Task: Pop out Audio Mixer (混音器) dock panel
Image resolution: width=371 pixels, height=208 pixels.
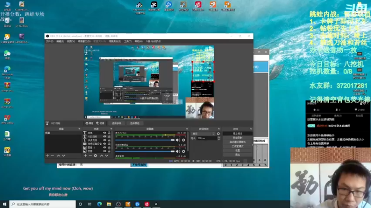Action: tap(187, 129)
